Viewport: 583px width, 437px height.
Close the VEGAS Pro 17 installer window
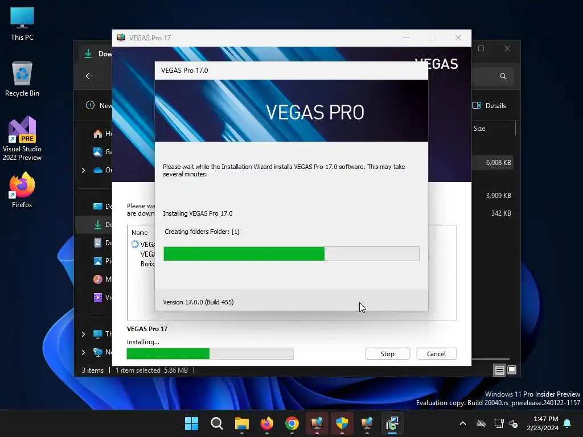click(x=458, y=38)
